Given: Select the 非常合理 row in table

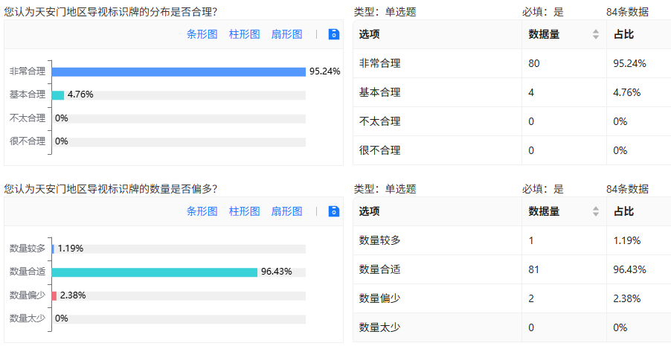Looking at the screenshot, I should pyautogui.click(x=512, y=63).
